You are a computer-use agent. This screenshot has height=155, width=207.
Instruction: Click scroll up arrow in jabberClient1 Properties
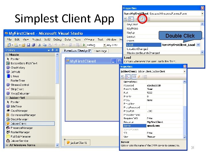point(185,82)
